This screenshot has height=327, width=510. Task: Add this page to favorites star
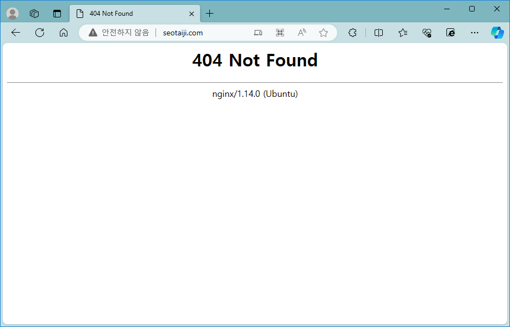[324, 33]
